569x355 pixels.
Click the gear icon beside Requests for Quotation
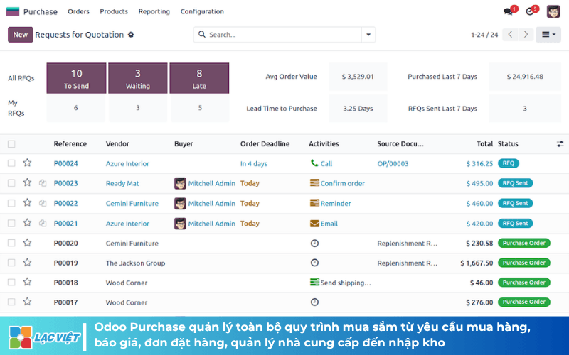[x=131, y=35]
